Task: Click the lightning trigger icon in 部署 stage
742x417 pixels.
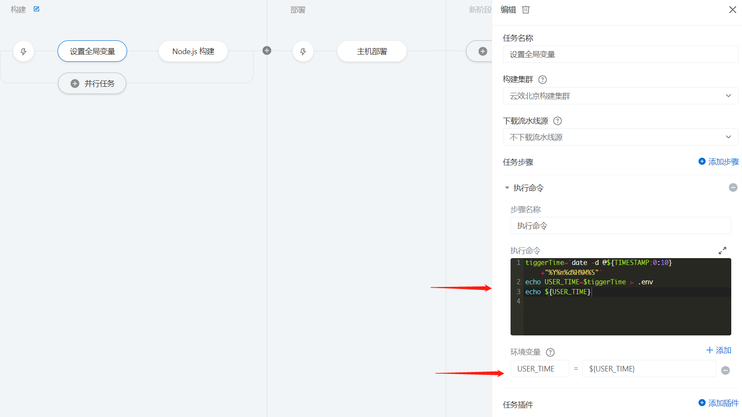Action: click(x=303, y=52)
